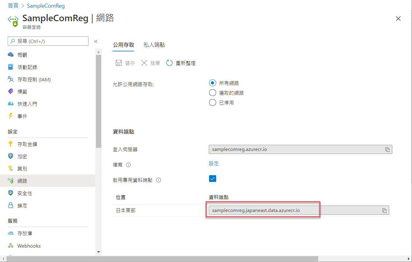Click the 首頁 breadcrumb link

[x=13, y=6]
